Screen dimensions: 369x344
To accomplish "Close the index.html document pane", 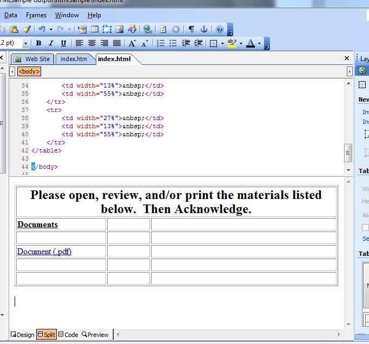I will click(347, 58).
